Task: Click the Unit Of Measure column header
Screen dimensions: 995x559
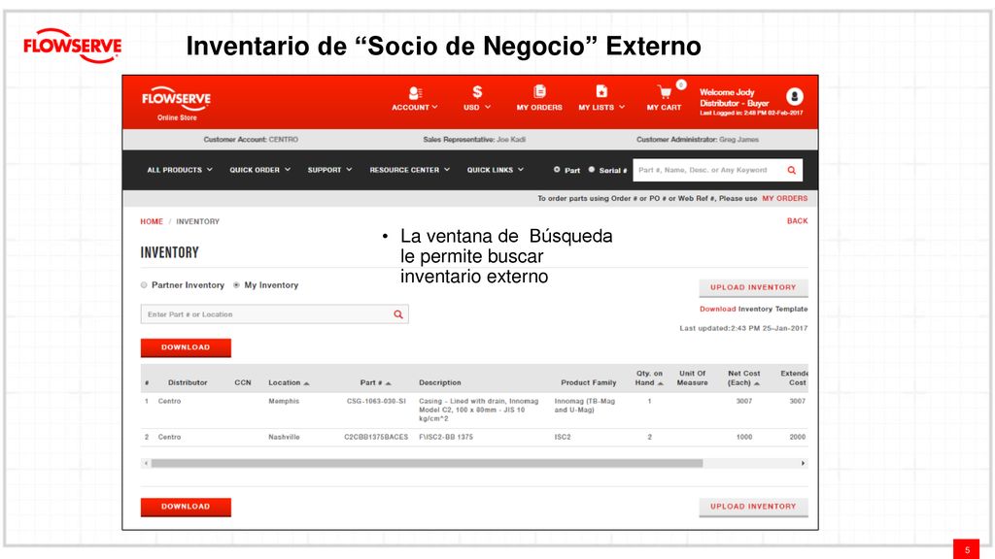Action: coord(692,378)
